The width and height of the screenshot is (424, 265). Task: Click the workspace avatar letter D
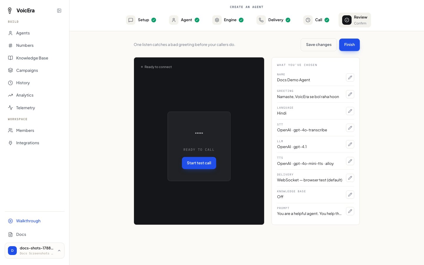12,251
